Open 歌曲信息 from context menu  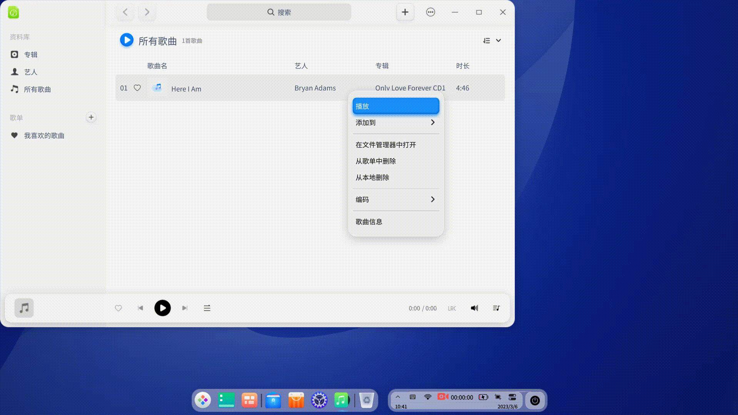pyautogui.click(x=396, y=222)
